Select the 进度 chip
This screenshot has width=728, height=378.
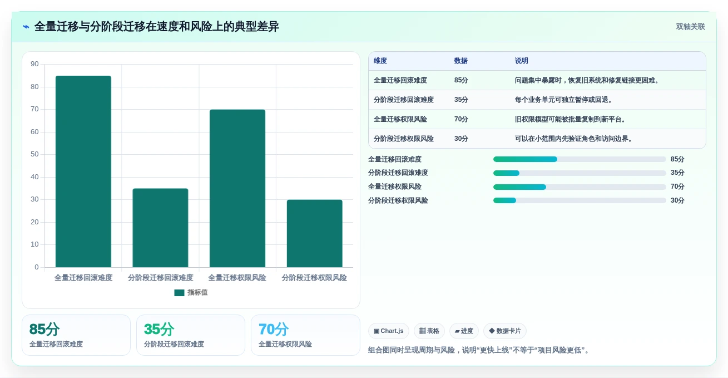tap(464, 331)
